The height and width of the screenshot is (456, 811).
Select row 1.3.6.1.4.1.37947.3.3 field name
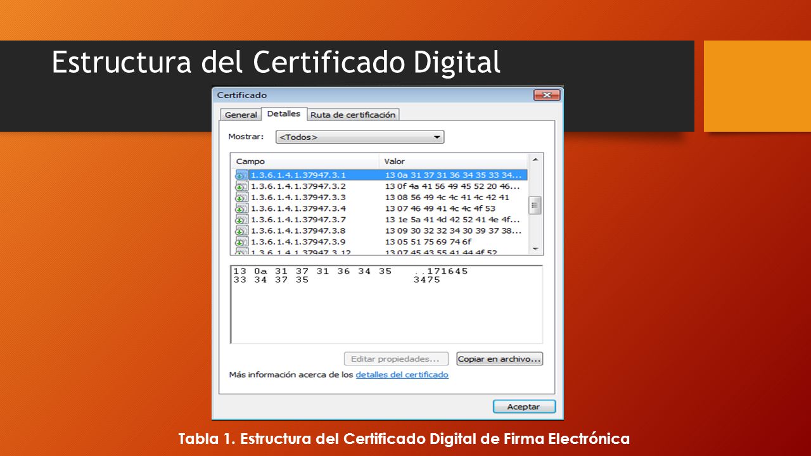pyautogui.click(x=298, y=198)
